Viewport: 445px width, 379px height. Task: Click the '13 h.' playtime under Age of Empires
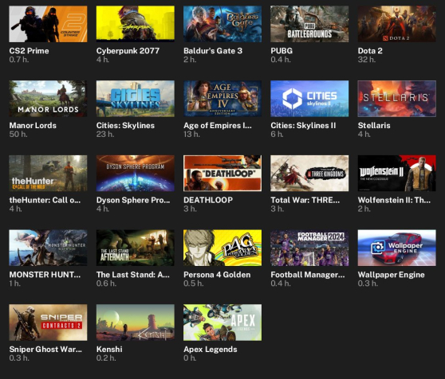[x=191, y=134]
